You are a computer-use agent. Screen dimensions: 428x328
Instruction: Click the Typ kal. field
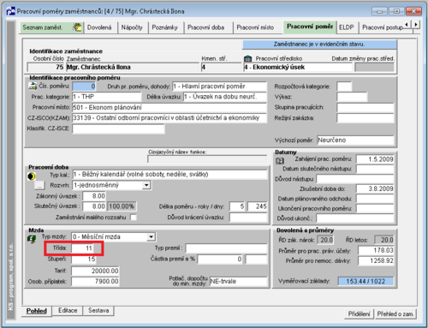(x=169, y=175)
